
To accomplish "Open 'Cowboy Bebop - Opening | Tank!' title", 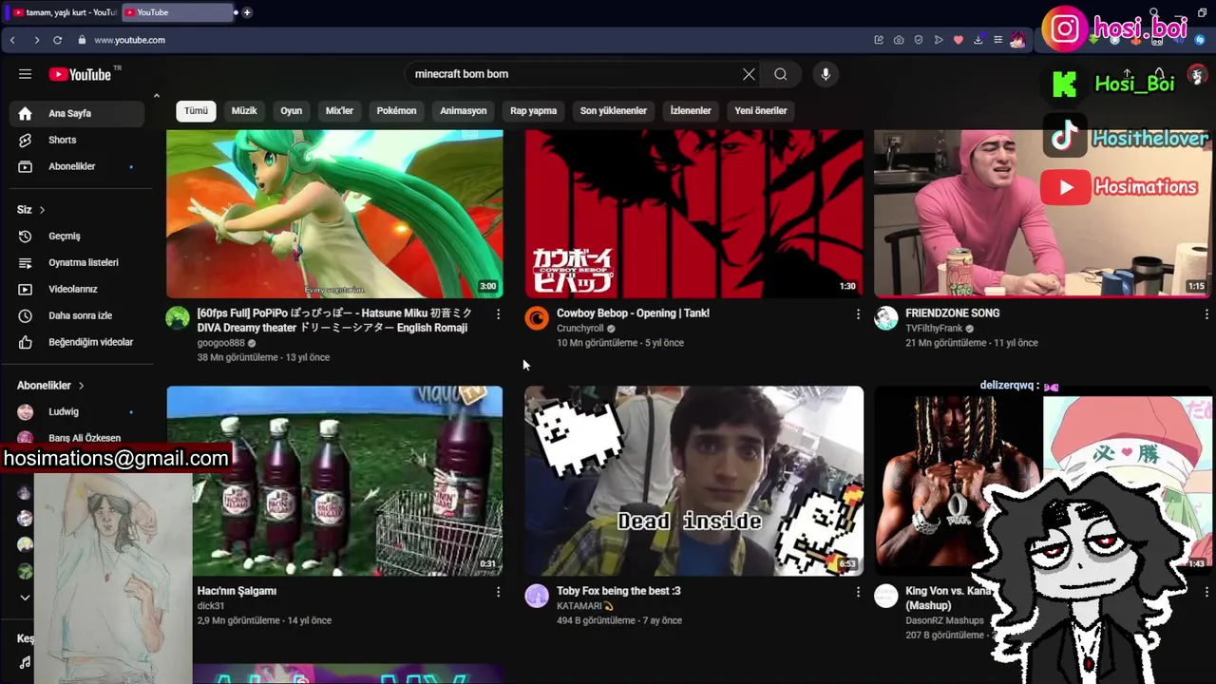I will [633, 313].
